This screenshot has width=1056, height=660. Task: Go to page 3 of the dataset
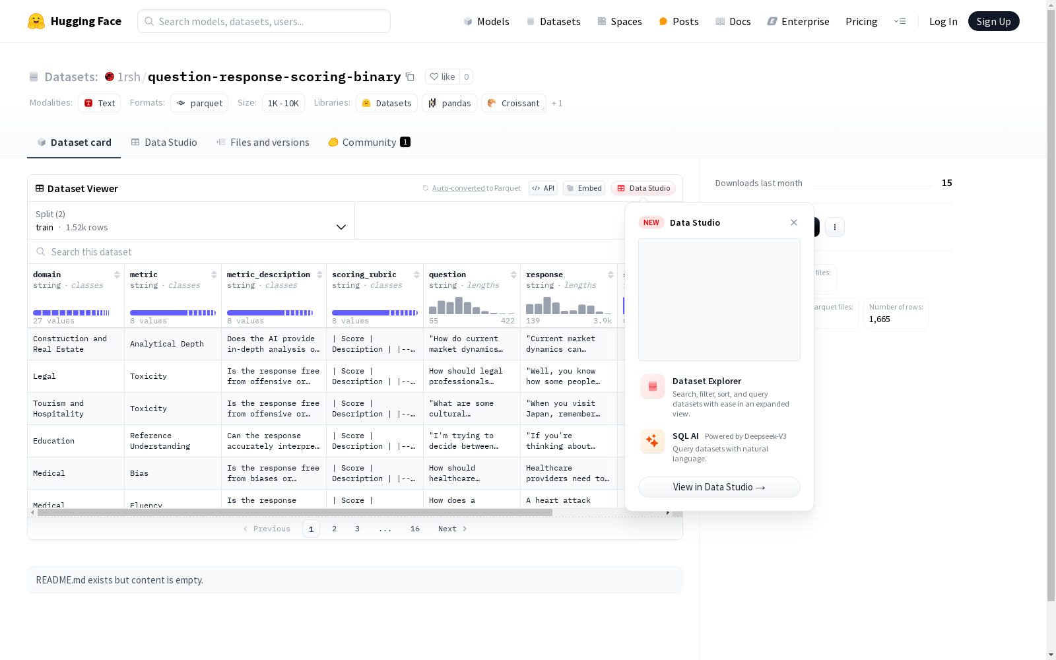[x=358, y=529]
